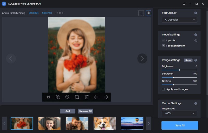
Task: Click the Remove All button
Action: coord(86,111)
